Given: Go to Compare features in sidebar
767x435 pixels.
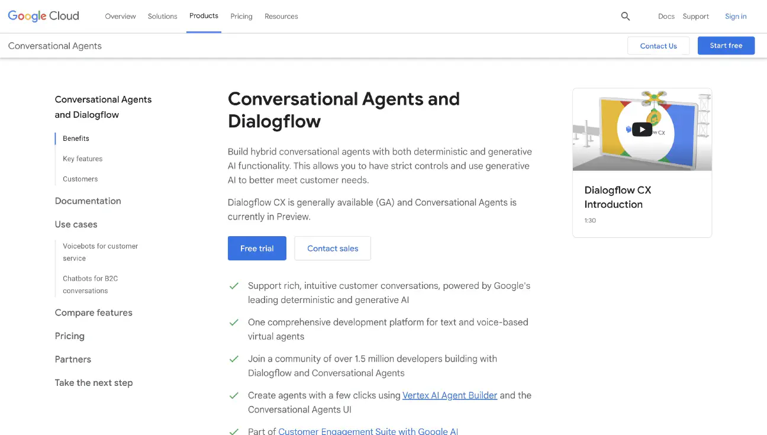Looking at the screenshot, I should coord(94,312).
